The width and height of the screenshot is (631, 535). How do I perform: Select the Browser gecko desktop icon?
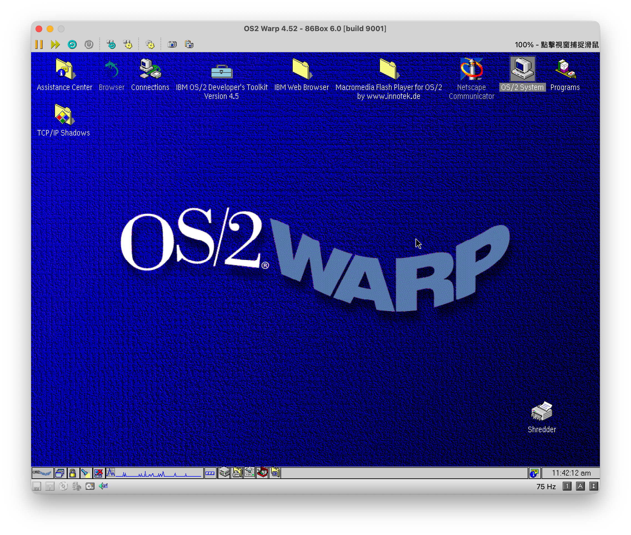tap(112, 69)
